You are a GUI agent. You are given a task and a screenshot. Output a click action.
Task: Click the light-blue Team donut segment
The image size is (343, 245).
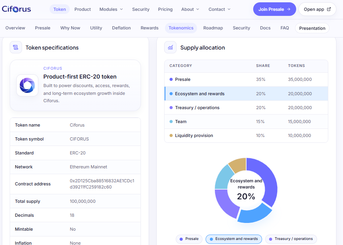coord(223,178)
